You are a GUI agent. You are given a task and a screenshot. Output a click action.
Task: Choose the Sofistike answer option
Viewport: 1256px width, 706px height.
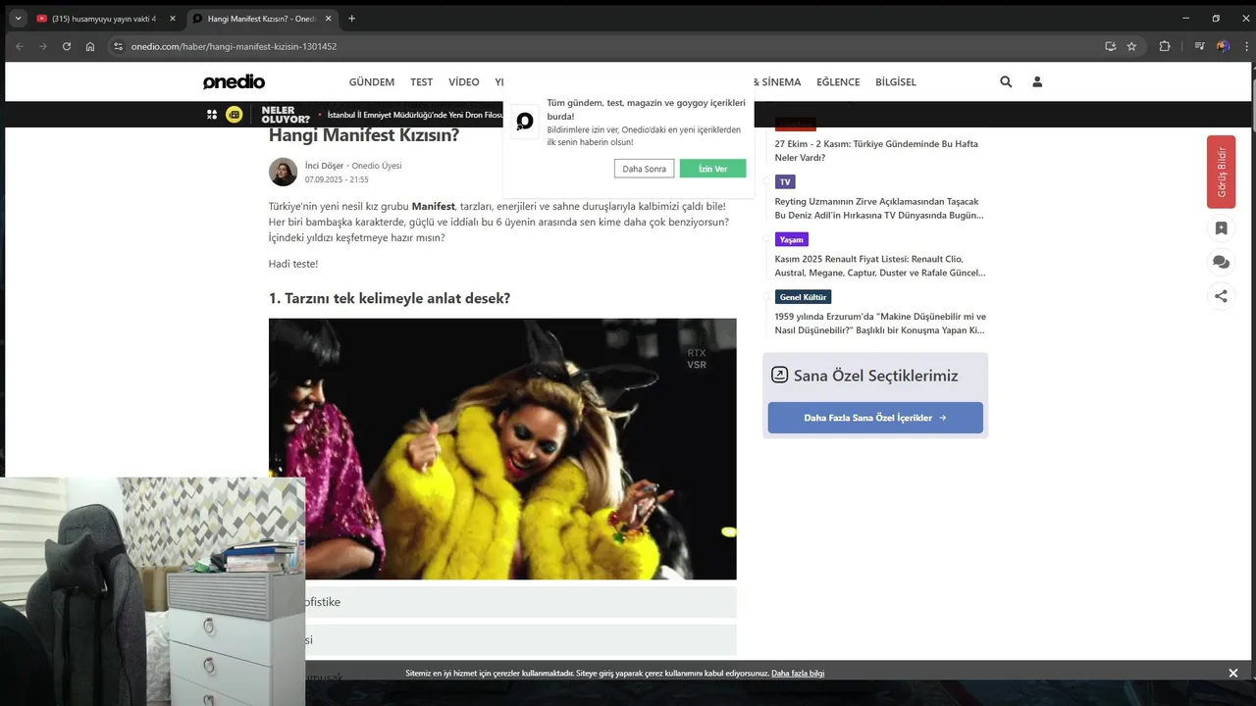(502, 602)
